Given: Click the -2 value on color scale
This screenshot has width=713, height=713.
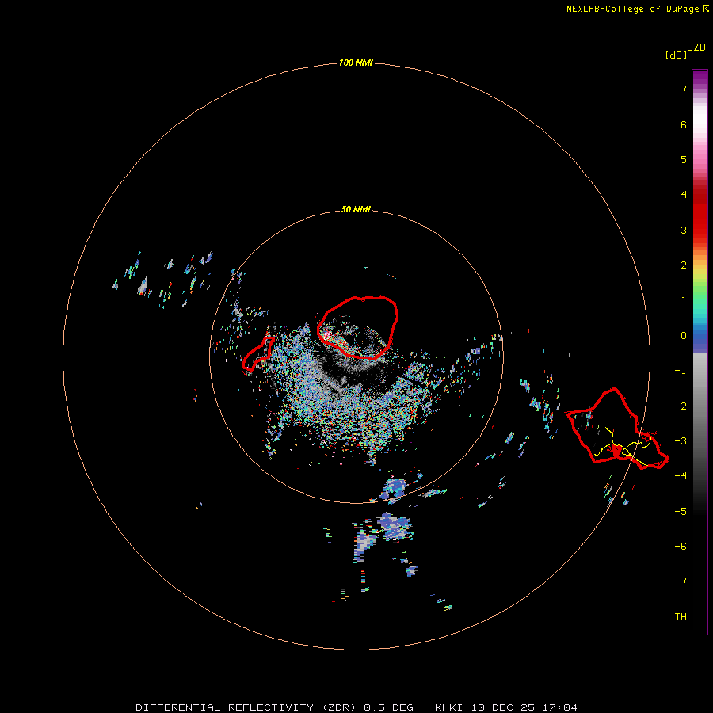Looking at the screenshot, I should (681, 406).
